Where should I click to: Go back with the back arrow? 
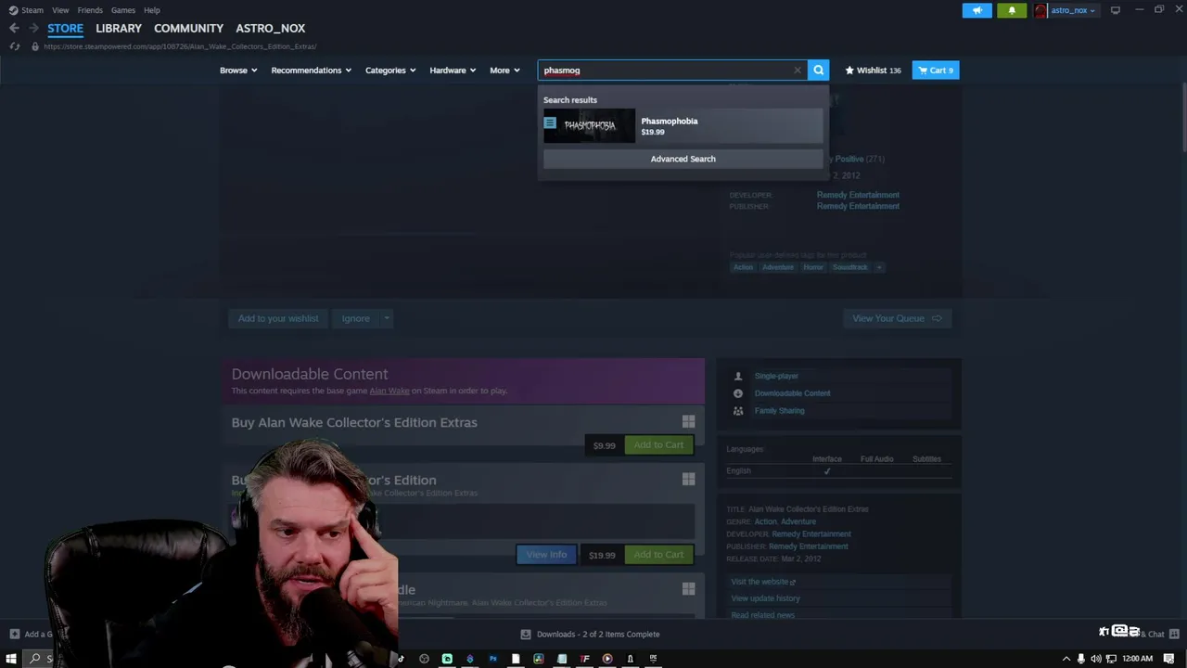point(14,29)
